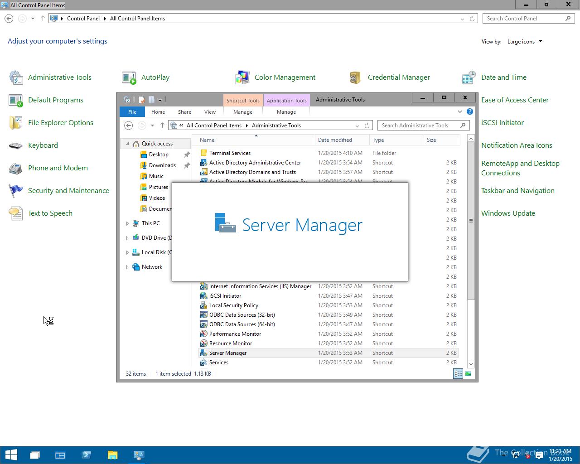Open Ease of Access Center link
The image size is (580, 464).
(515, 100)
